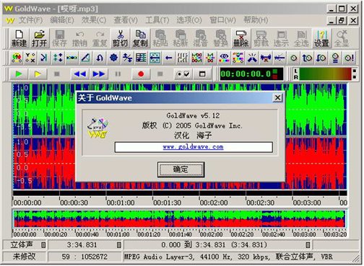Close the 关于 GoldWave dialog

click(x=277, y=98)
